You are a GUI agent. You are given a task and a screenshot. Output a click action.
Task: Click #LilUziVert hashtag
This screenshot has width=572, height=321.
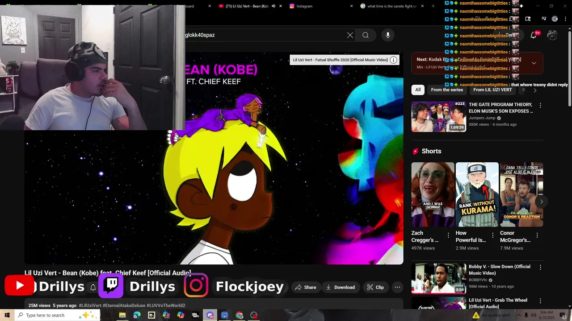click(x=90, y=305)
